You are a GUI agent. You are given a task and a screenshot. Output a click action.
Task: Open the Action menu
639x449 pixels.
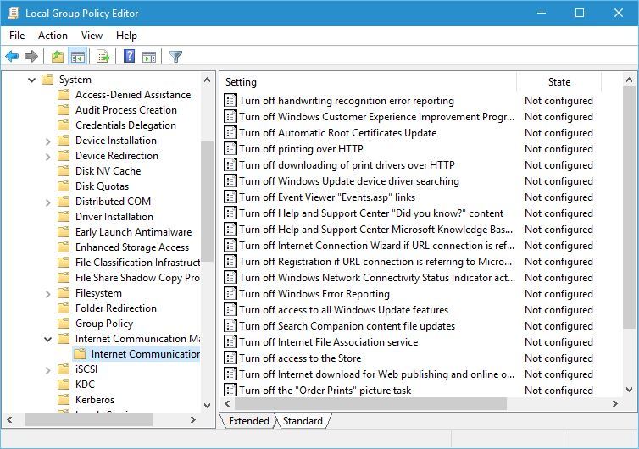(53, 36)
